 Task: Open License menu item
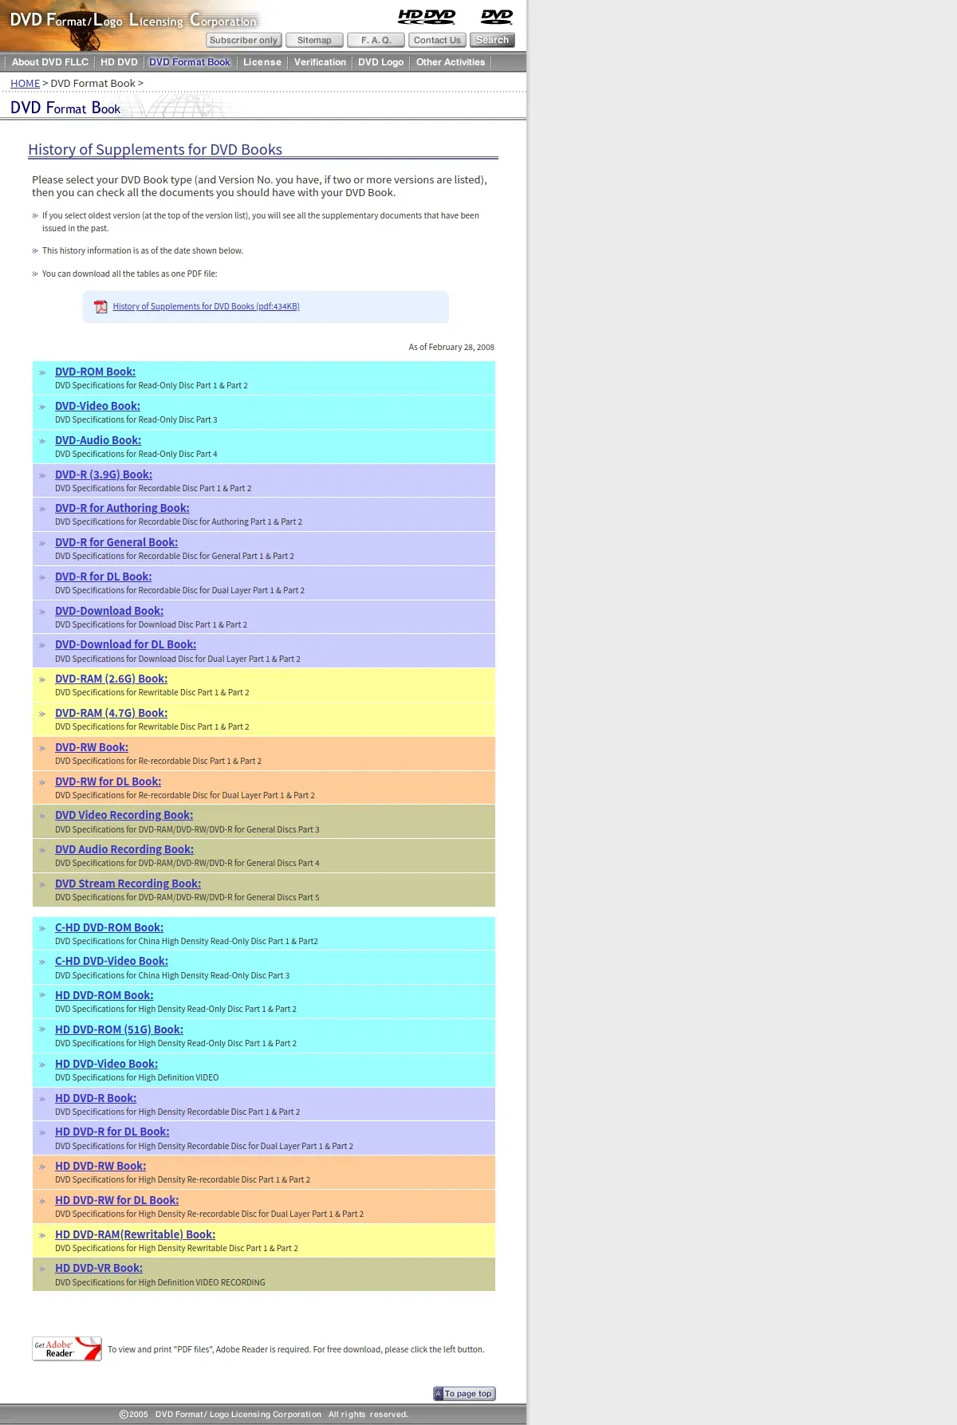[x=262, y=62]
